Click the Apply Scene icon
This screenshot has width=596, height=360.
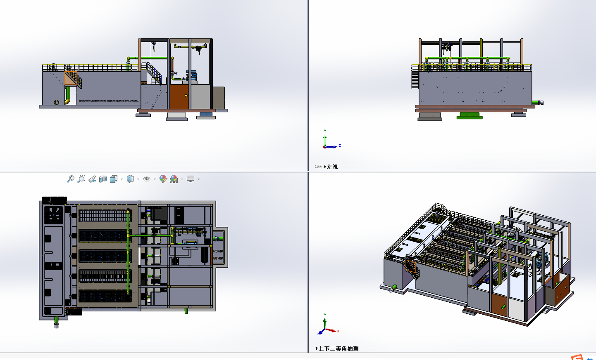[174, 179]
